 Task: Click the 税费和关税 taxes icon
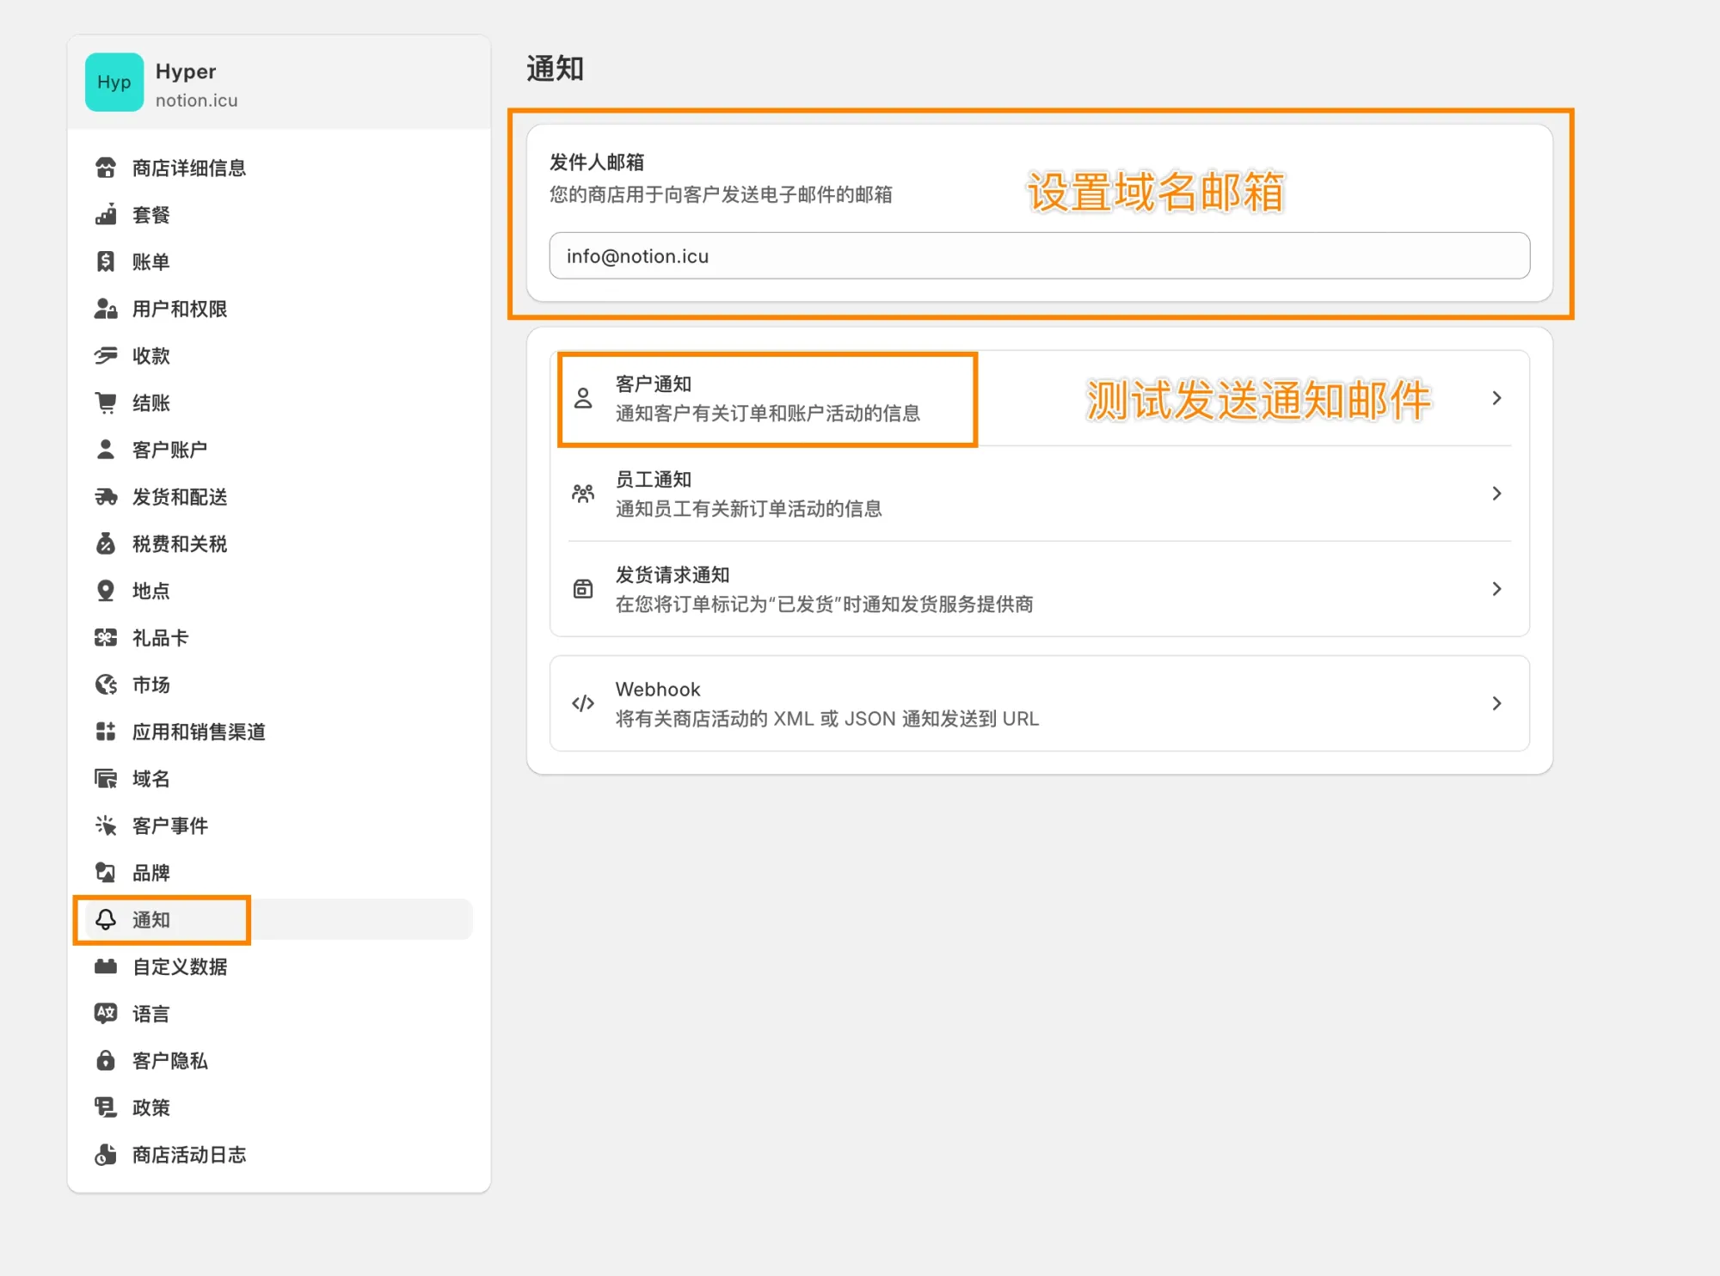[106, 543]
